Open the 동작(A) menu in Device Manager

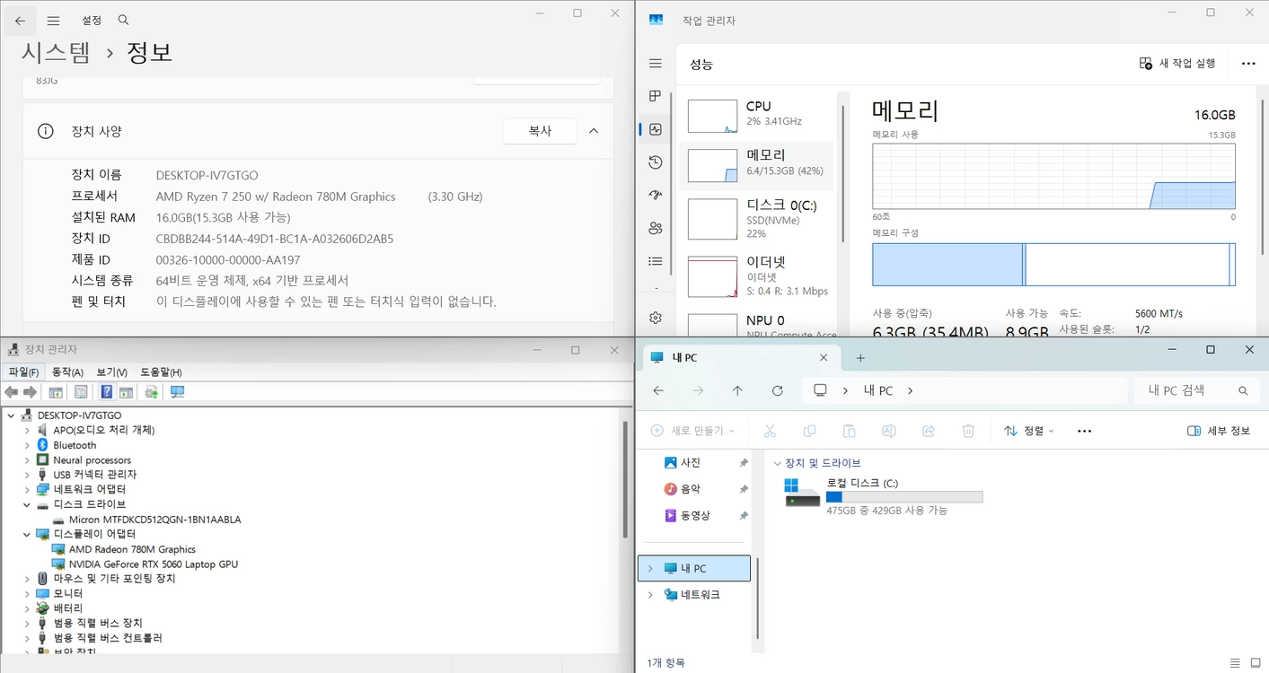coord(67,372)
